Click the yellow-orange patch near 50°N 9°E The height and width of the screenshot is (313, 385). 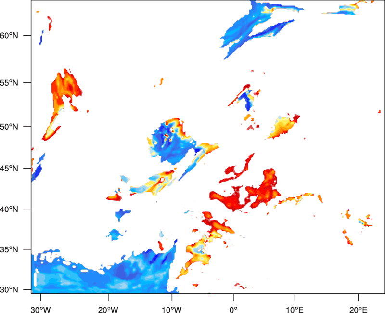coord(283,127)
